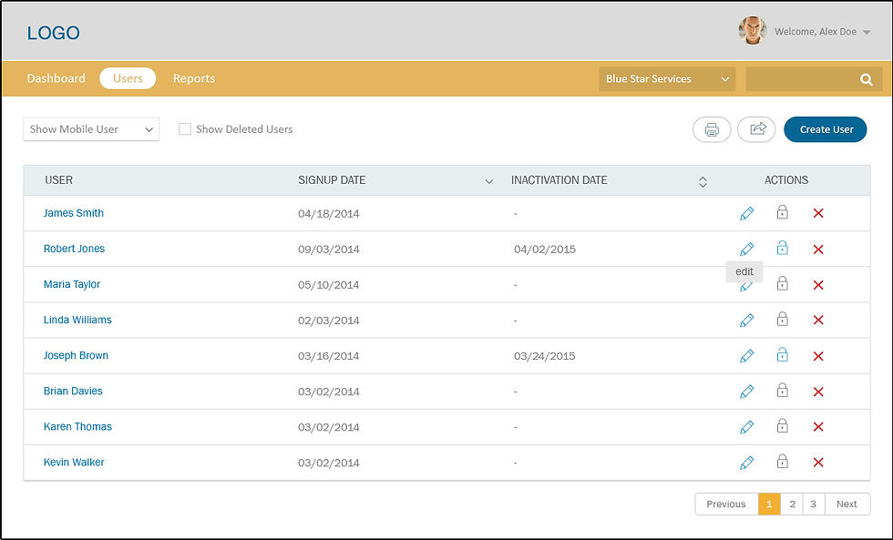Export or share the user list

756,129
